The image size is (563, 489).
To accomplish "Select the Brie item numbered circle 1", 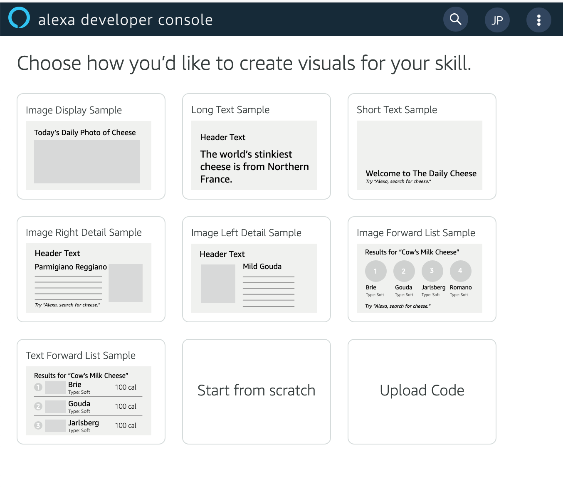I will [x=375, y=271].
